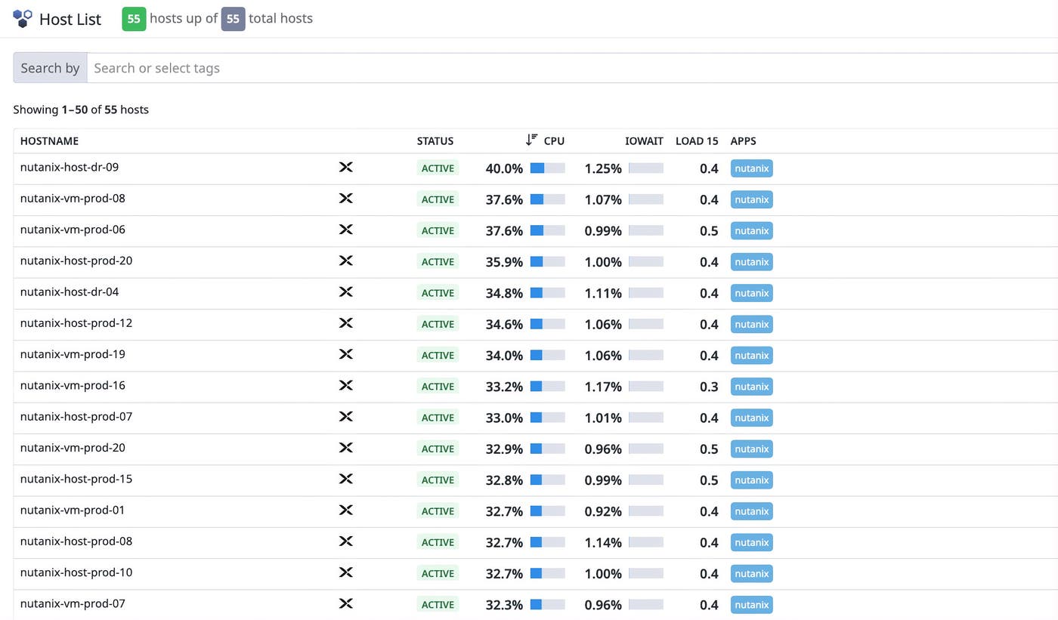Click the Nutanix icon beside nutanix-vm-prod-06
The image size is (1058, 620).
(345, 230)
